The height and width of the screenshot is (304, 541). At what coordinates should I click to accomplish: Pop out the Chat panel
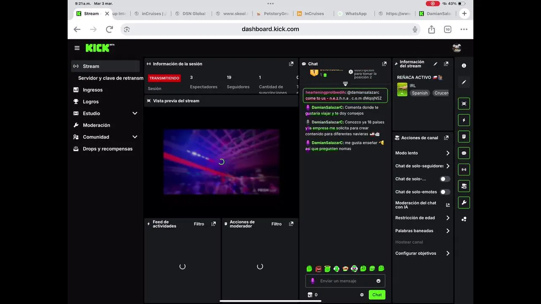pyautogui.click(x=384, y=64)
